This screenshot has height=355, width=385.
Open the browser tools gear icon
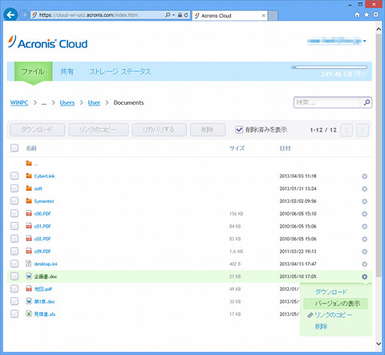376,14
